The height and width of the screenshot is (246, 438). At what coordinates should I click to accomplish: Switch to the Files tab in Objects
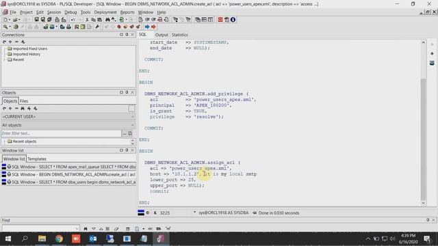24,101
